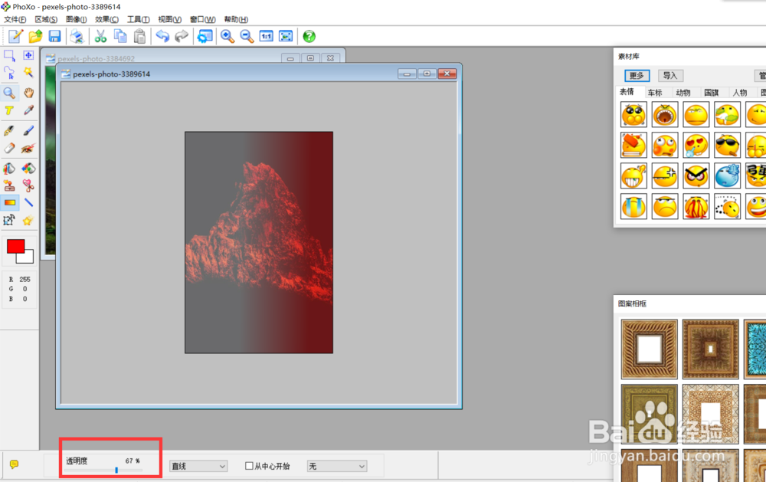Click the Paste clipboard toolbar icon
Viewport: 766px width, 482px height.
tap(139, 36)
